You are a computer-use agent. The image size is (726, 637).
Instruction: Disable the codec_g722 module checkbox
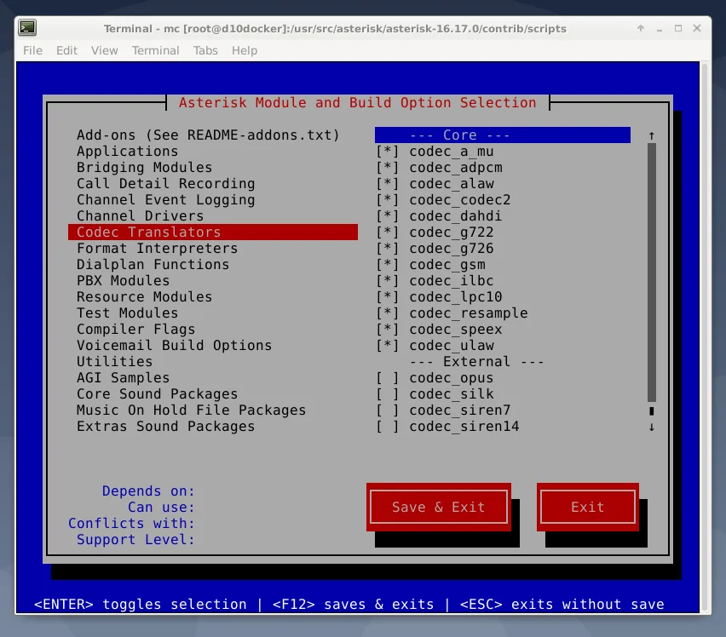[387, 232]
